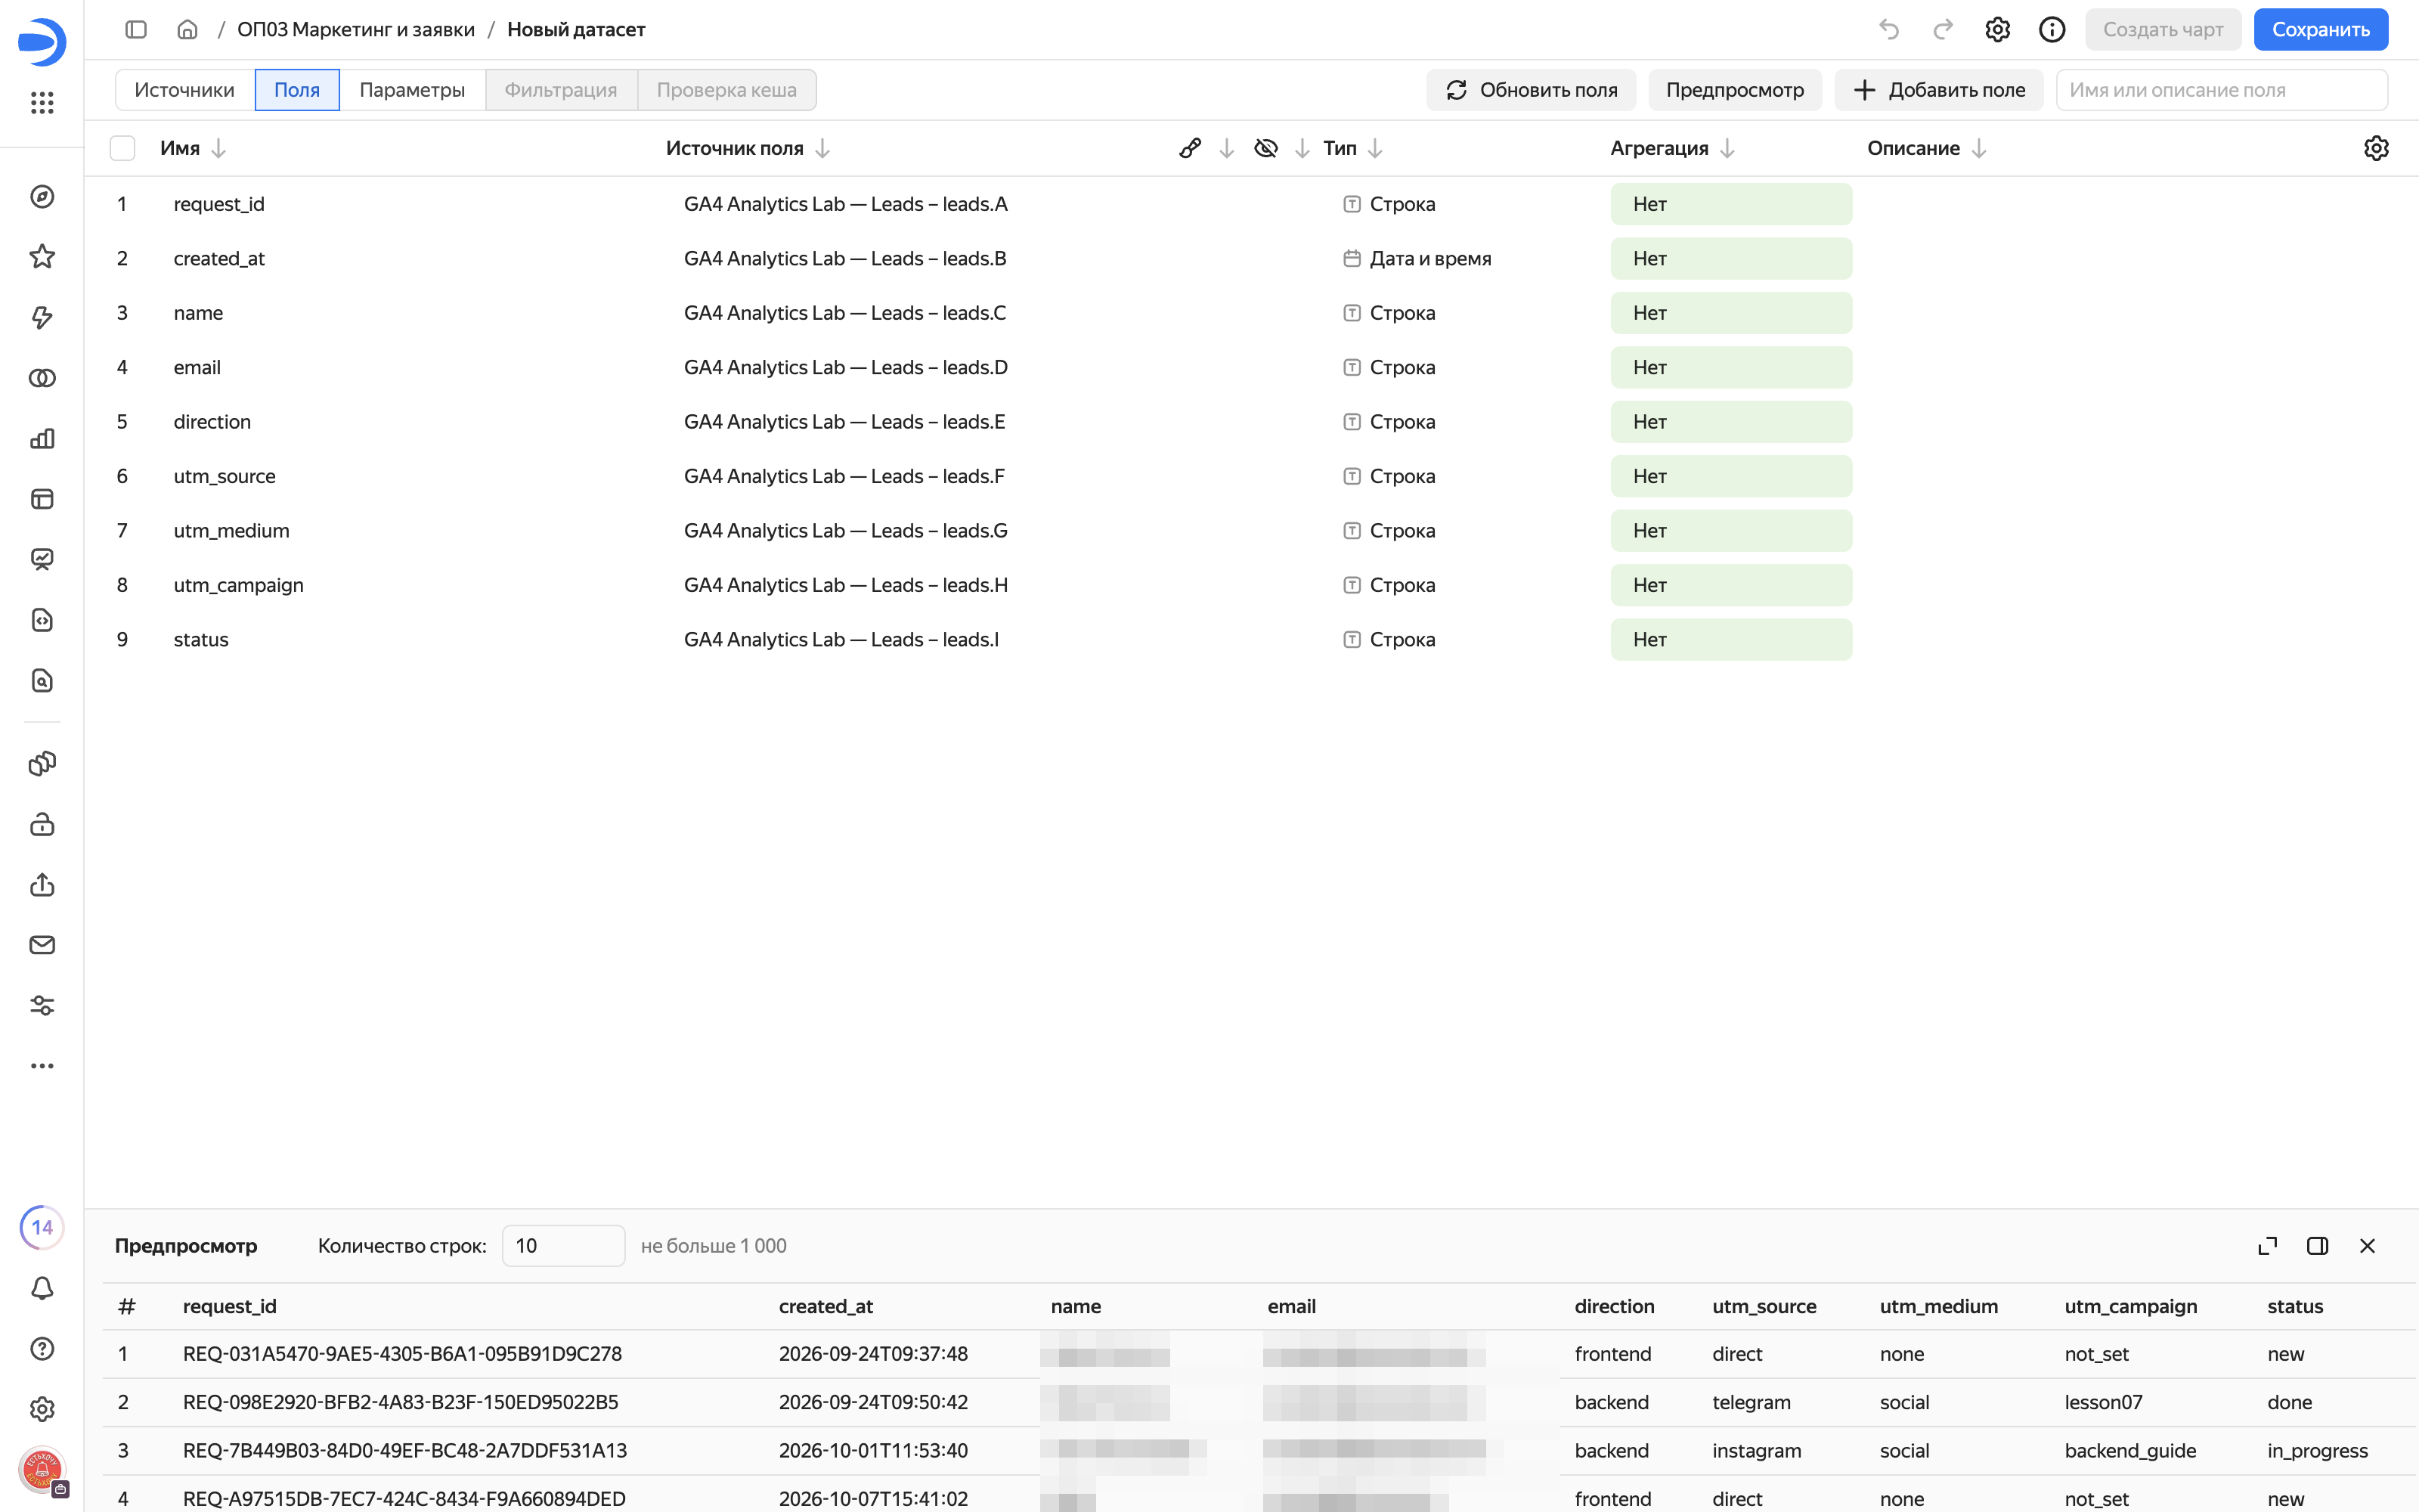Open the help question mark icon

[x=42, y=1349]
